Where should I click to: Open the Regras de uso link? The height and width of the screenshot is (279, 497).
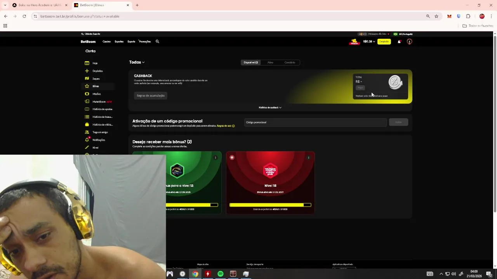tap(224, 126)
